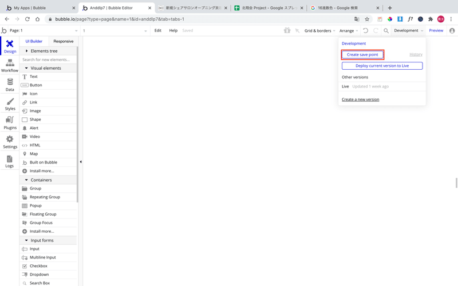Open the Edit menu

tap(158, 30)
